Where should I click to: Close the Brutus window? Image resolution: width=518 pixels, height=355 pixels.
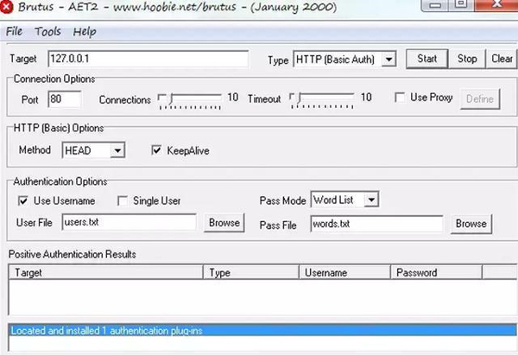click(x=496, y=4)
